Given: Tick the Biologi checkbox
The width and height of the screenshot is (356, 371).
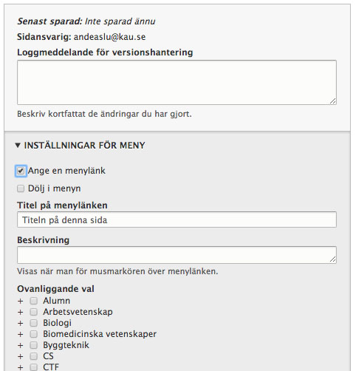Looking at the screenshot, I should 34,323.
